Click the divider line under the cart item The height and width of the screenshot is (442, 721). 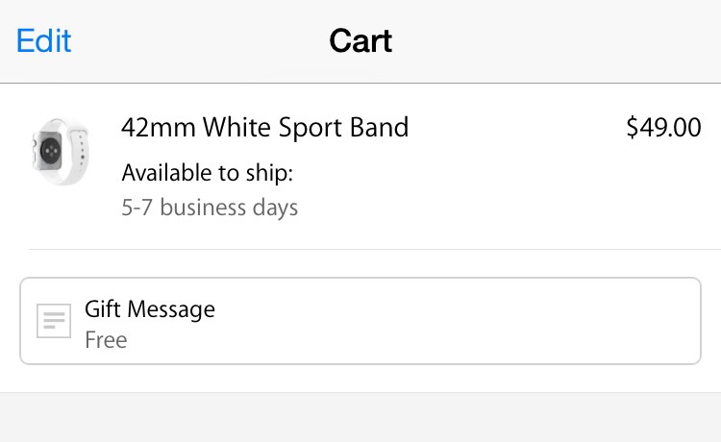click(x=374, y=249)
